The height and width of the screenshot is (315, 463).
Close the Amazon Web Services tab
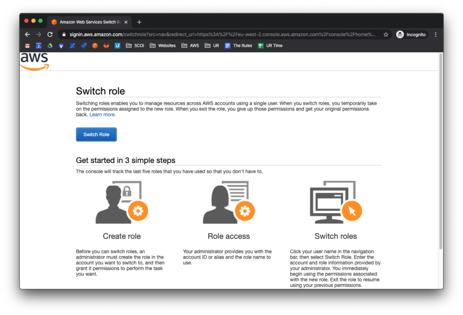click(126, 22)
